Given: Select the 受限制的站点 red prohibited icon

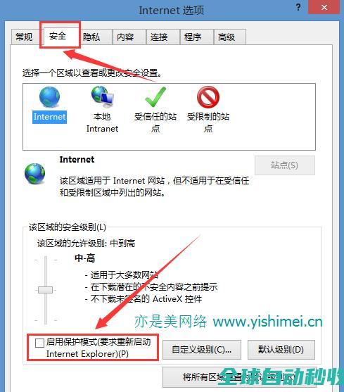Looking at the screenshot, I should [x=208, y=97].
